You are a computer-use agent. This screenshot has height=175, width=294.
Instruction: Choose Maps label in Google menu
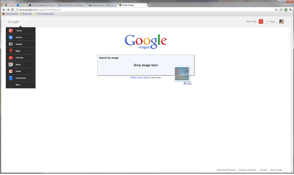pyautogui.click(x=18, y=51)
